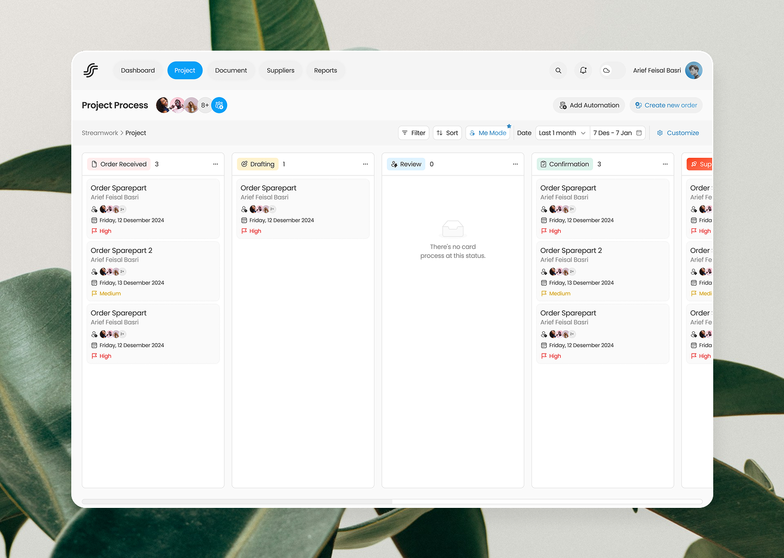Open Order Received column more menu
The width and height of the screenshot is (784, 558).
pos(216,164)
